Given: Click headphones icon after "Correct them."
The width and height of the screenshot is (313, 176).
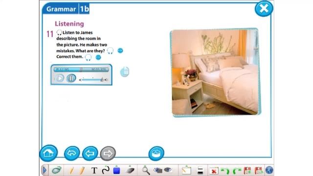Looking at the screenshot, I should tap(88, 57).
